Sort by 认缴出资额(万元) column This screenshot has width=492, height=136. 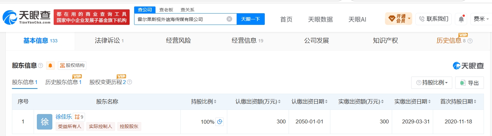click(x=258, y=101)
